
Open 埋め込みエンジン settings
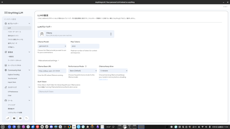[13, 35]
